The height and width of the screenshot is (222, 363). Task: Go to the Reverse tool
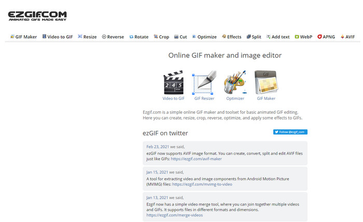point(113,37)
